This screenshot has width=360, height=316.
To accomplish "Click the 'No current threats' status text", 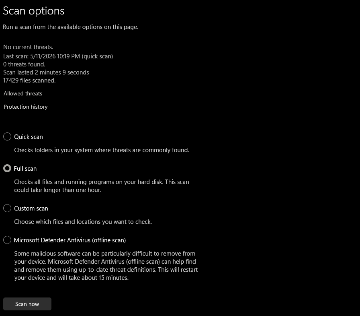I will tap(28, 47).
